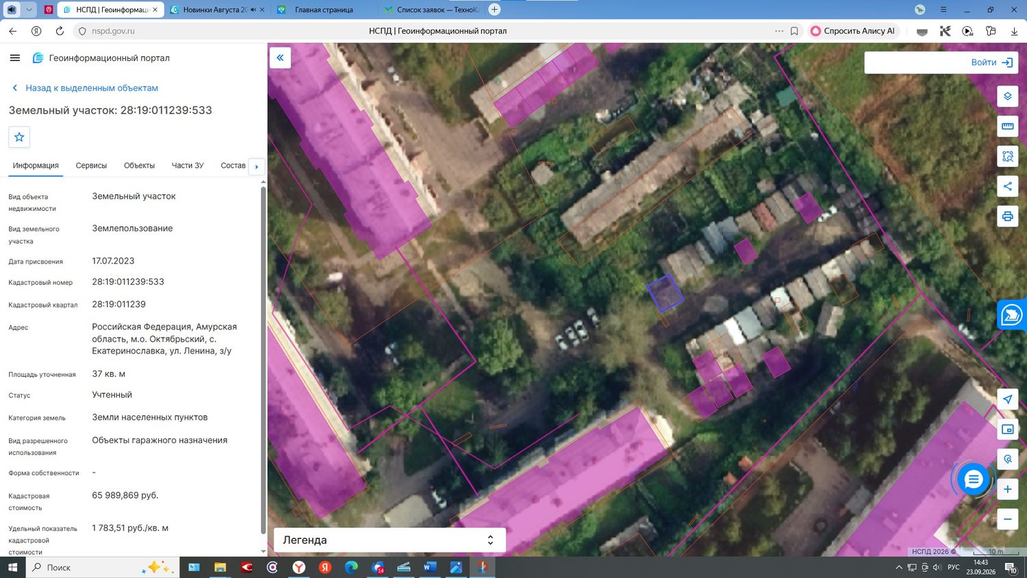Bookmark this page in address bar
This screenshot has height=578, width=1027.
click(x=794, y=31)
